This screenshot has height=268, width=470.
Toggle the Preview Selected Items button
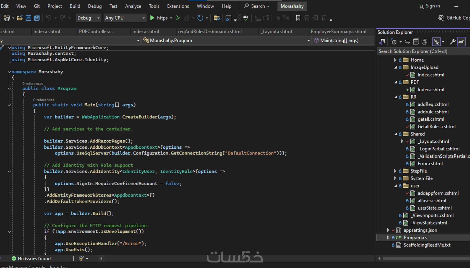coord(461,42)
